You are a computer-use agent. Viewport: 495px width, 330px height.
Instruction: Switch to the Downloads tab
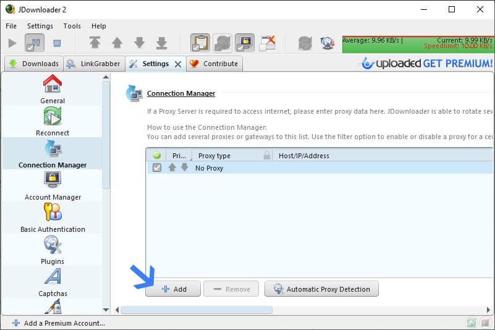[34, 64]
